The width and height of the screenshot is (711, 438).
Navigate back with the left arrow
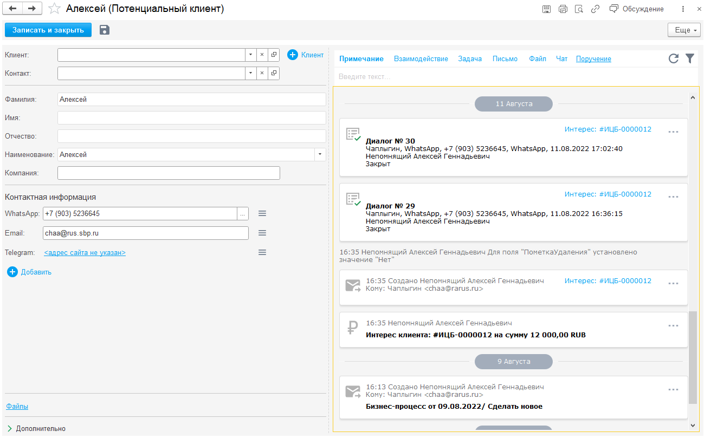(x=13, y=9)
